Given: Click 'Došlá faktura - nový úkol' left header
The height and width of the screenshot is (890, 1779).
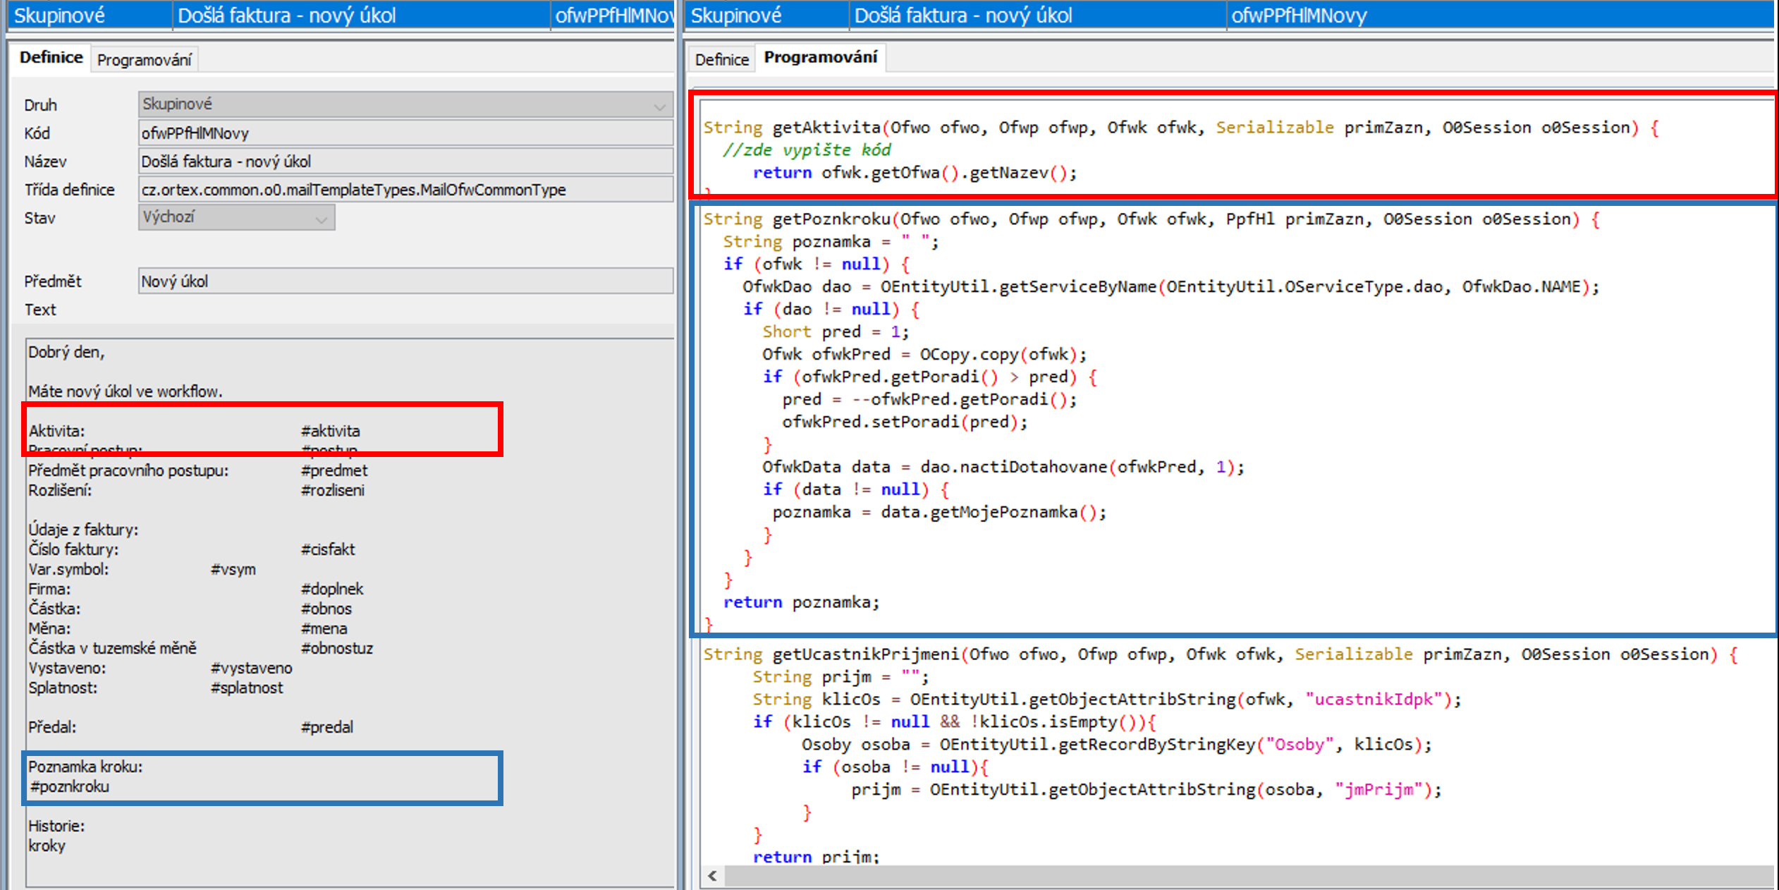Looking at the screenshot, I should 286,16.
